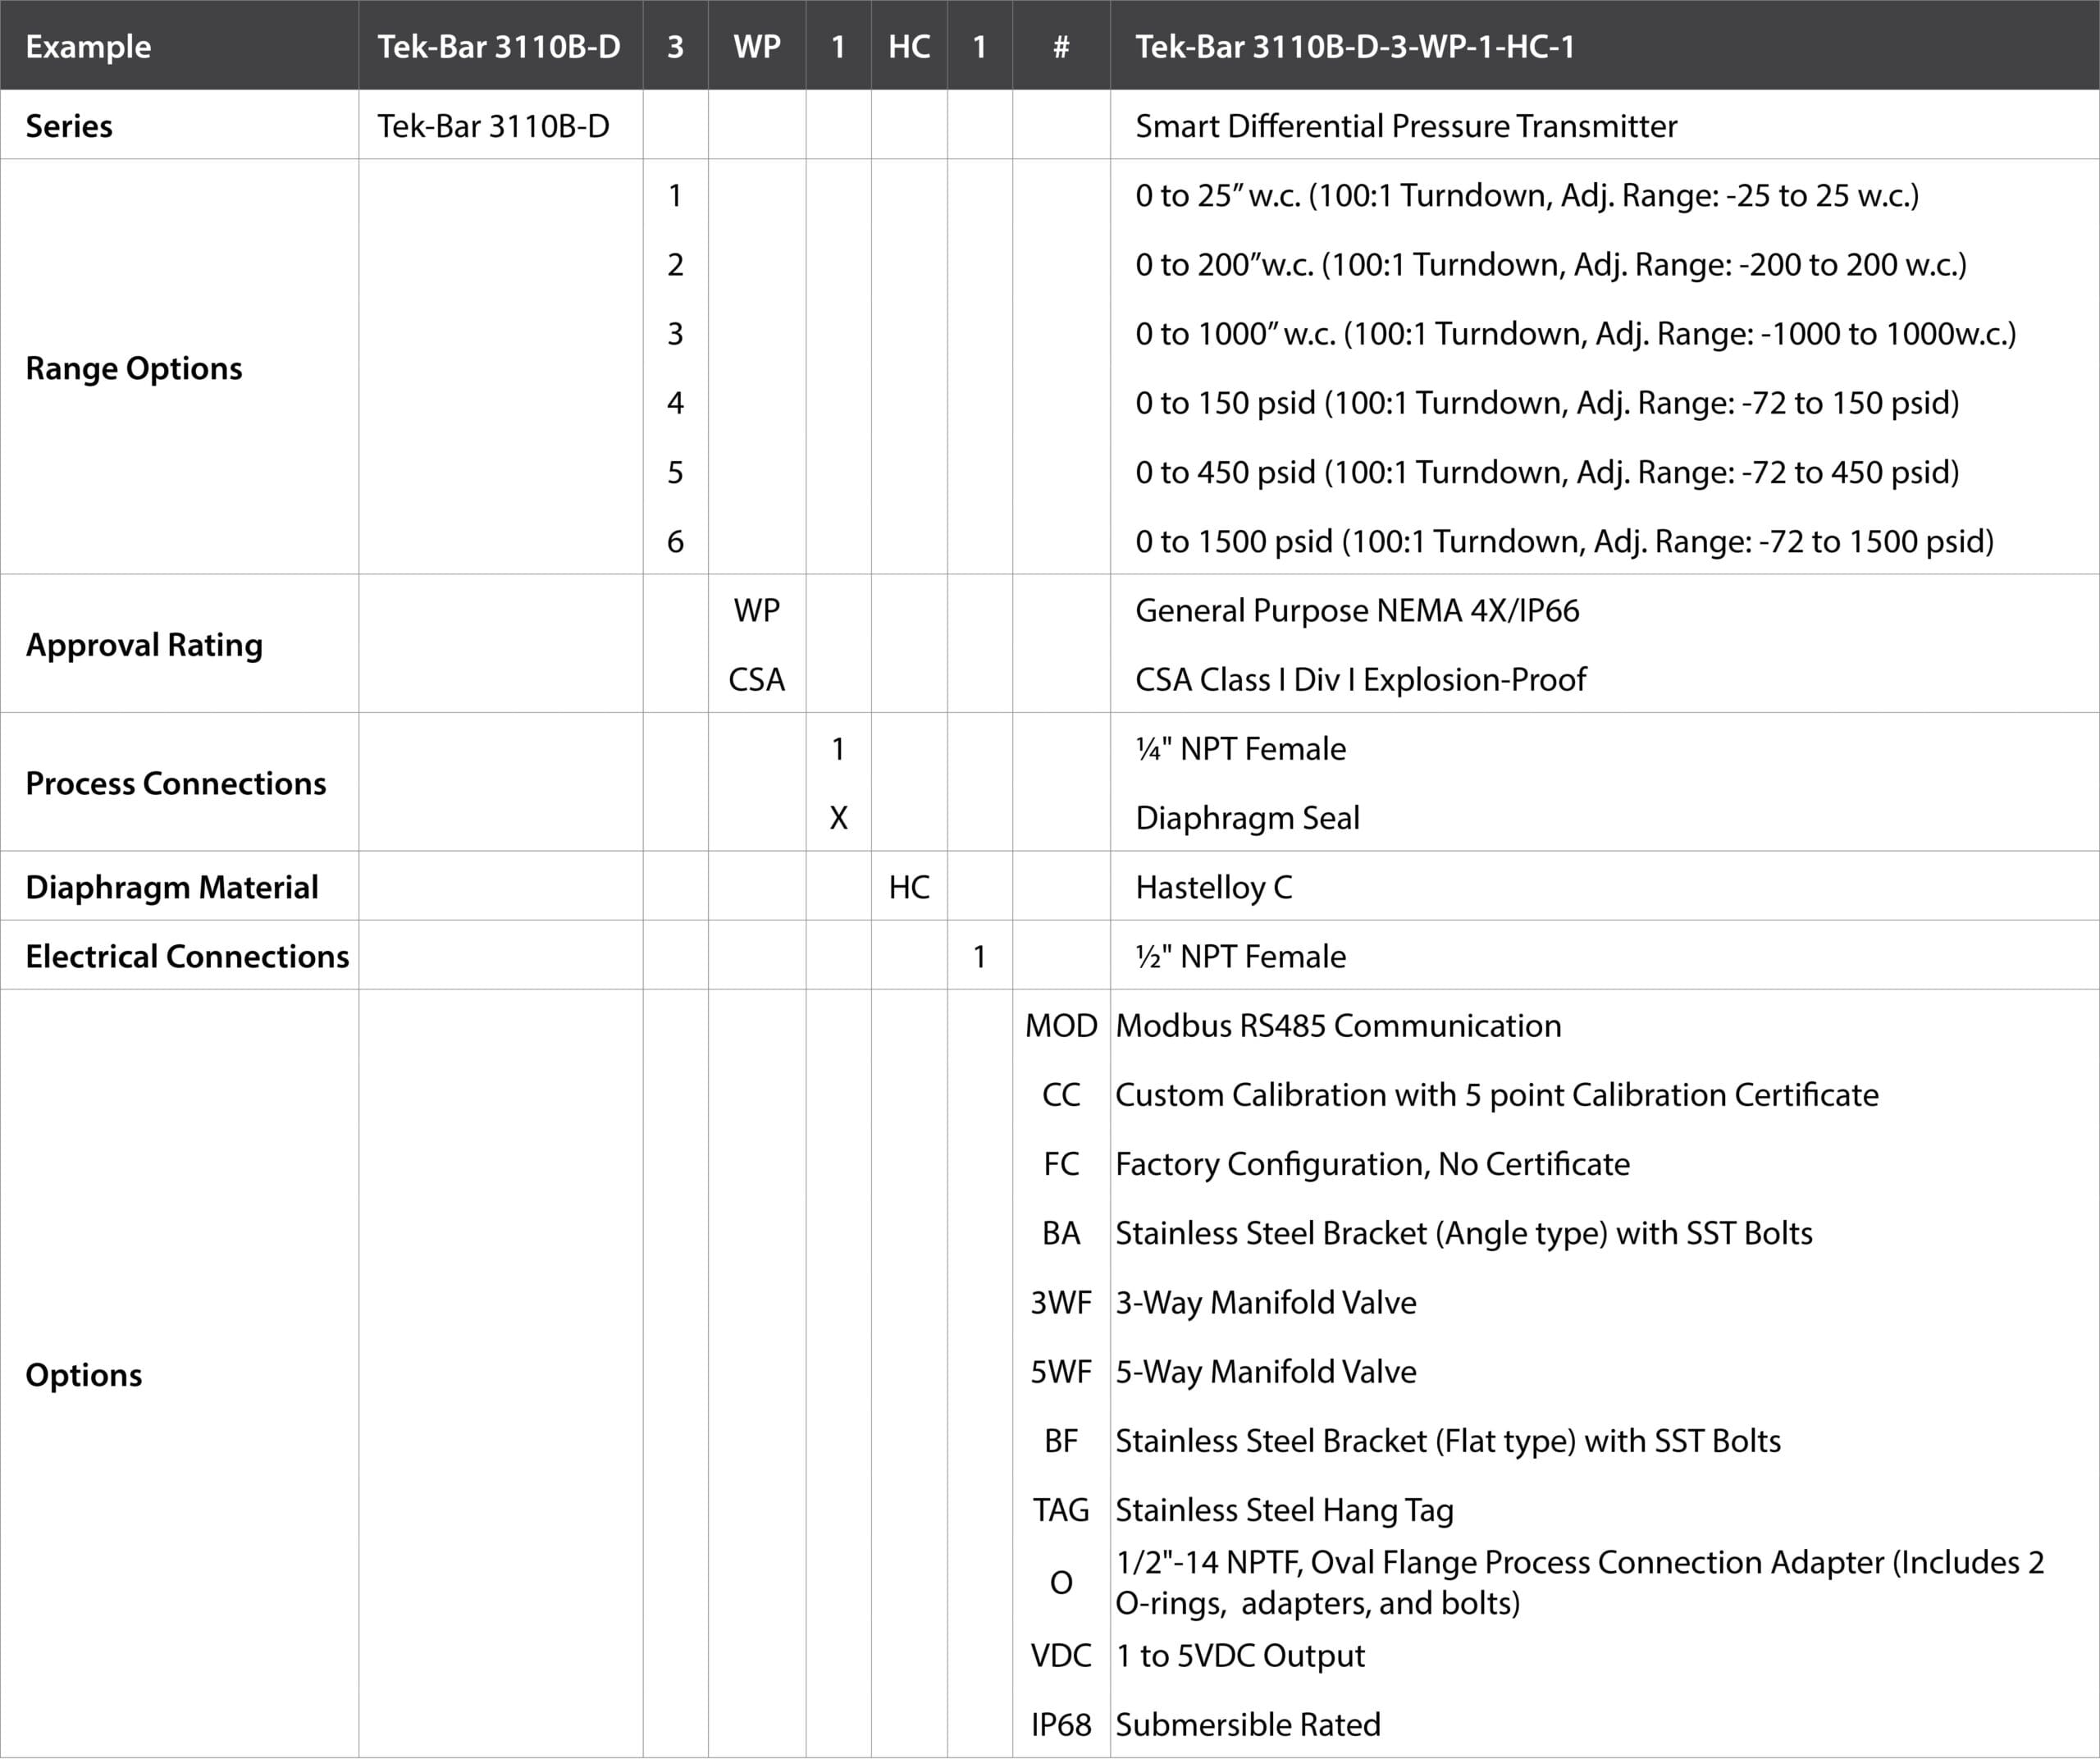The height and width of the screenshot is (1759, 2100).
Task: Select the 1 to 5VDC Output description
Action: pos(1239,1656)
